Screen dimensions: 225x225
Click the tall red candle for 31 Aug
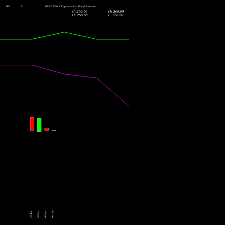coord(32,124)
